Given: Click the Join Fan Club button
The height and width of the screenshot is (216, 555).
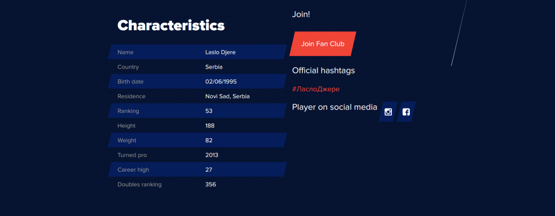Looking at the screenshot, I should (322, 44).
